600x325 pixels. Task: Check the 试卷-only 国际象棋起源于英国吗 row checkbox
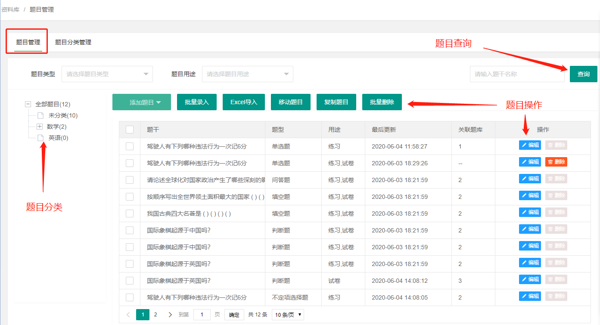pos(130,281)
